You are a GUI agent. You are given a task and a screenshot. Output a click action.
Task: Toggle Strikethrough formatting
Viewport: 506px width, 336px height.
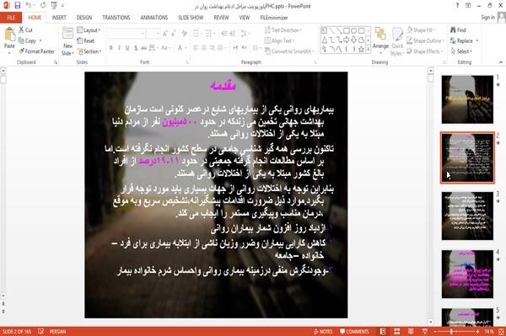(x=144, y=48)
